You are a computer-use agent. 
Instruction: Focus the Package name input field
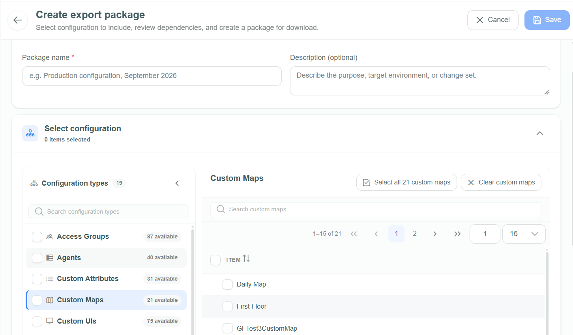tap(152, 76)
